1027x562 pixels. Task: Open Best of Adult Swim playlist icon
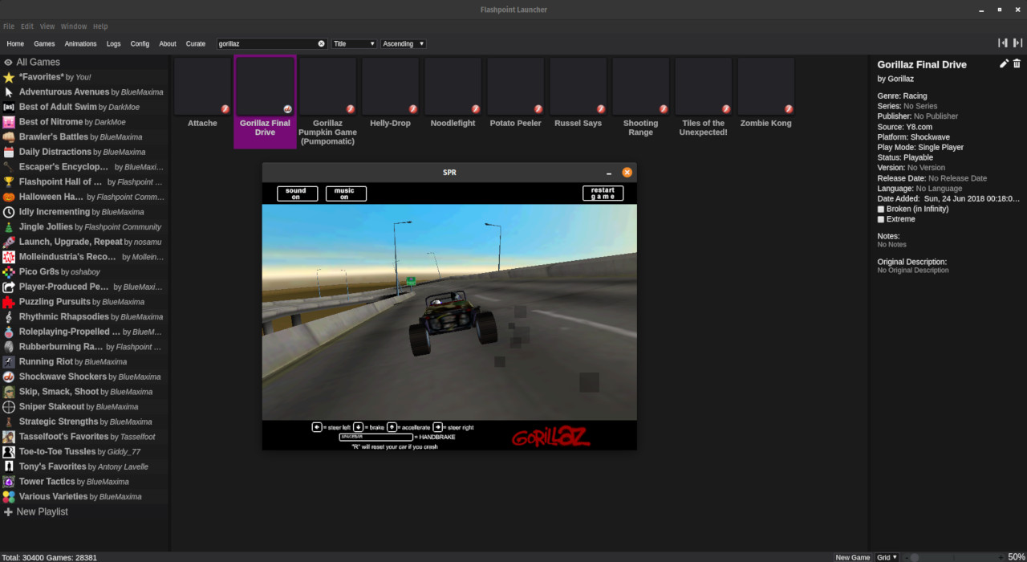[8, 107]
